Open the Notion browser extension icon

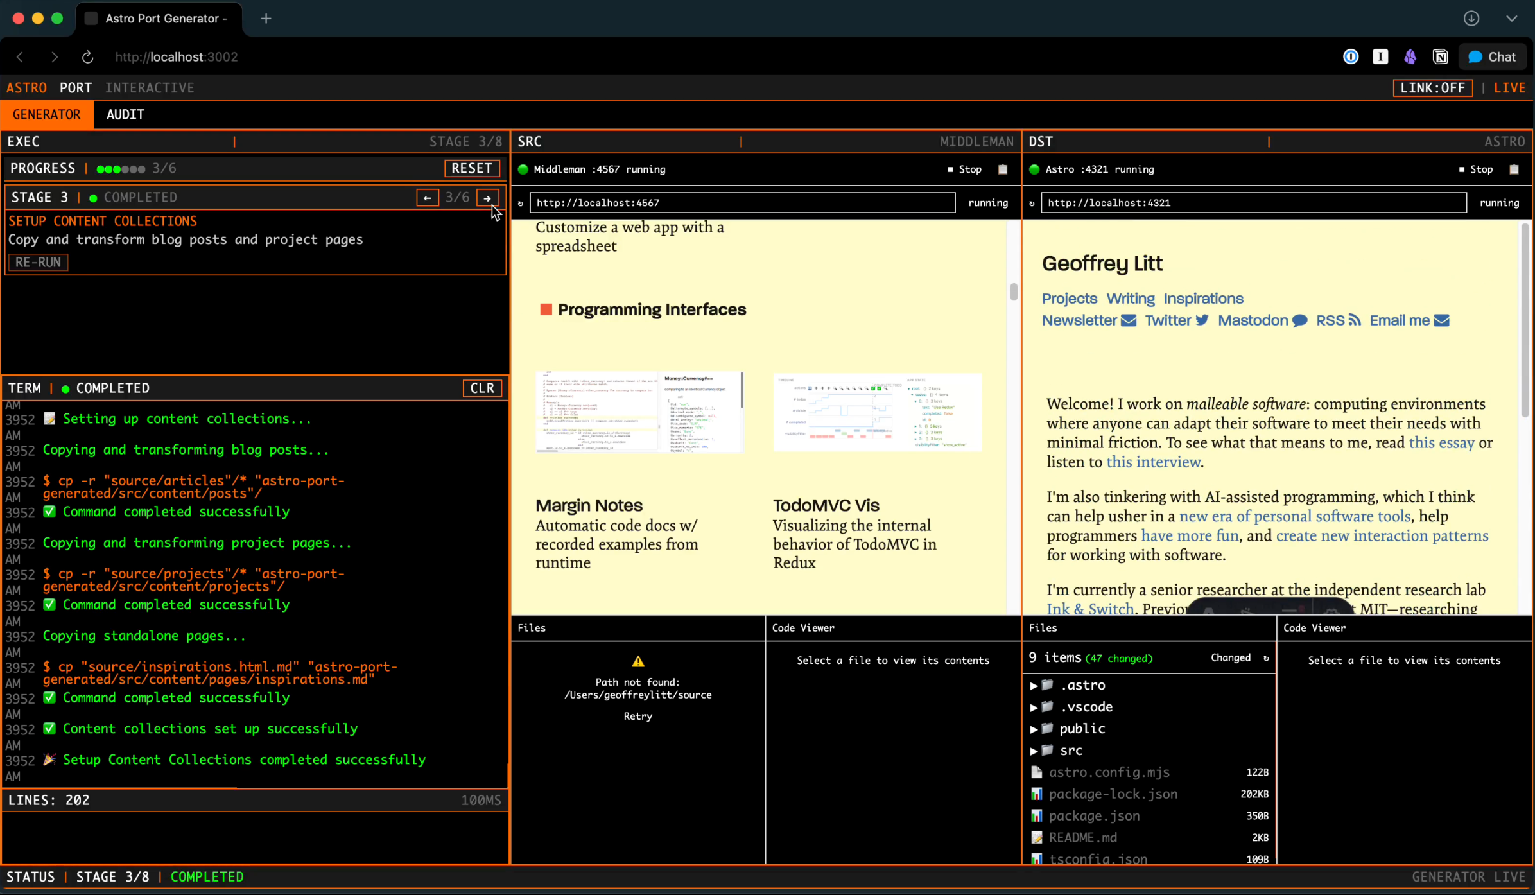point(1440,56)
